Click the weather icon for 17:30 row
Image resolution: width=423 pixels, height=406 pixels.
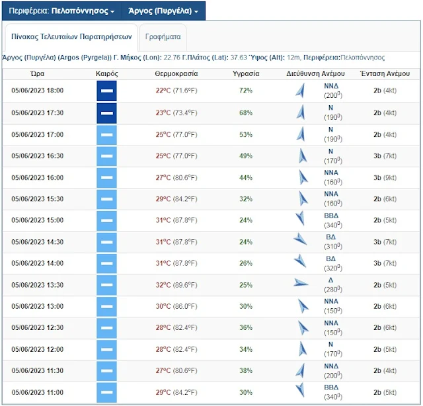(107, 113)
